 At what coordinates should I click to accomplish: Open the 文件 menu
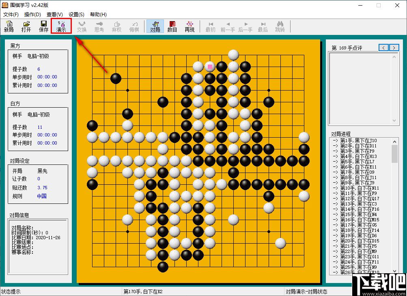(x=11, y=14)
